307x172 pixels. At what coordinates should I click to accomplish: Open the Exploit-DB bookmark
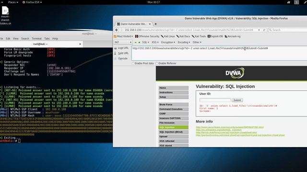215,36
